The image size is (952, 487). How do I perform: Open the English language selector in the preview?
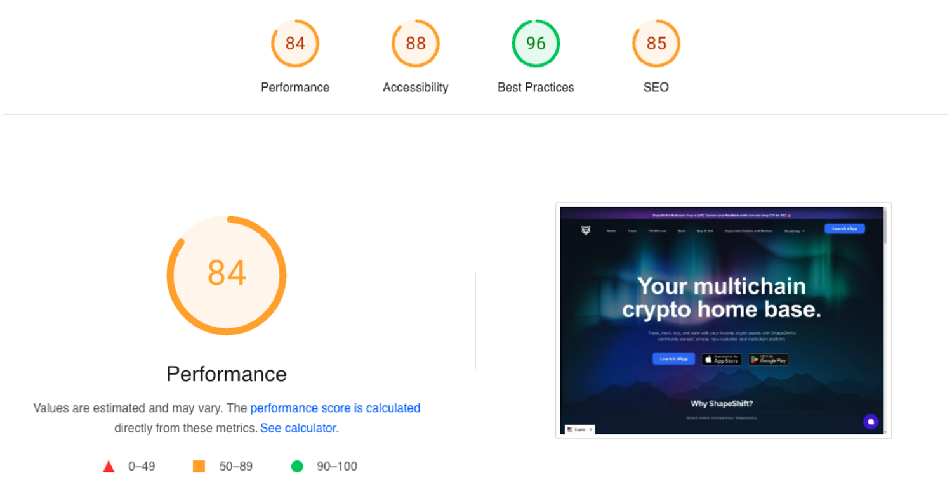(579, 429)
